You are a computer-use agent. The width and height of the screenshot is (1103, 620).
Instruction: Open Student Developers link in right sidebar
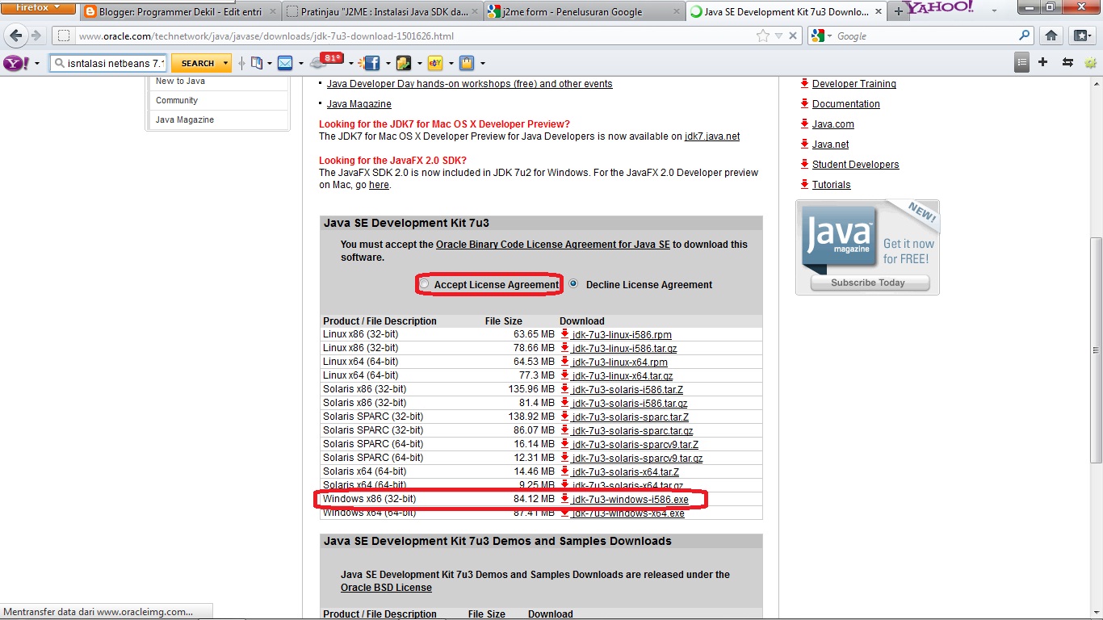(x=855, y=165)
